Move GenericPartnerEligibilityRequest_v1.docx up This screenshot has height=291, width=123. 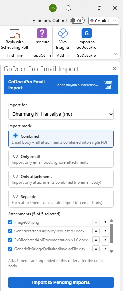coord(96,231)
